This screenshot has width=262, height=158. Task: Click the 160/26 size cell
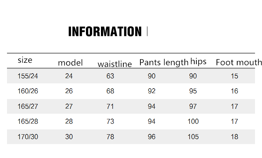click(28, 91)
